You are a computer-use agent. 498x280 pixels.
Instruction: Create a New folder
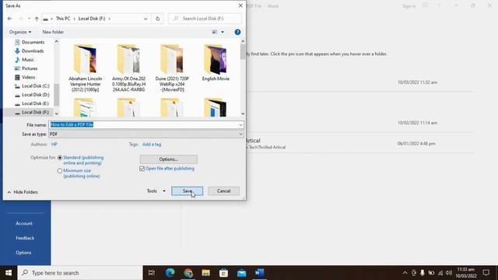point(53,32)
